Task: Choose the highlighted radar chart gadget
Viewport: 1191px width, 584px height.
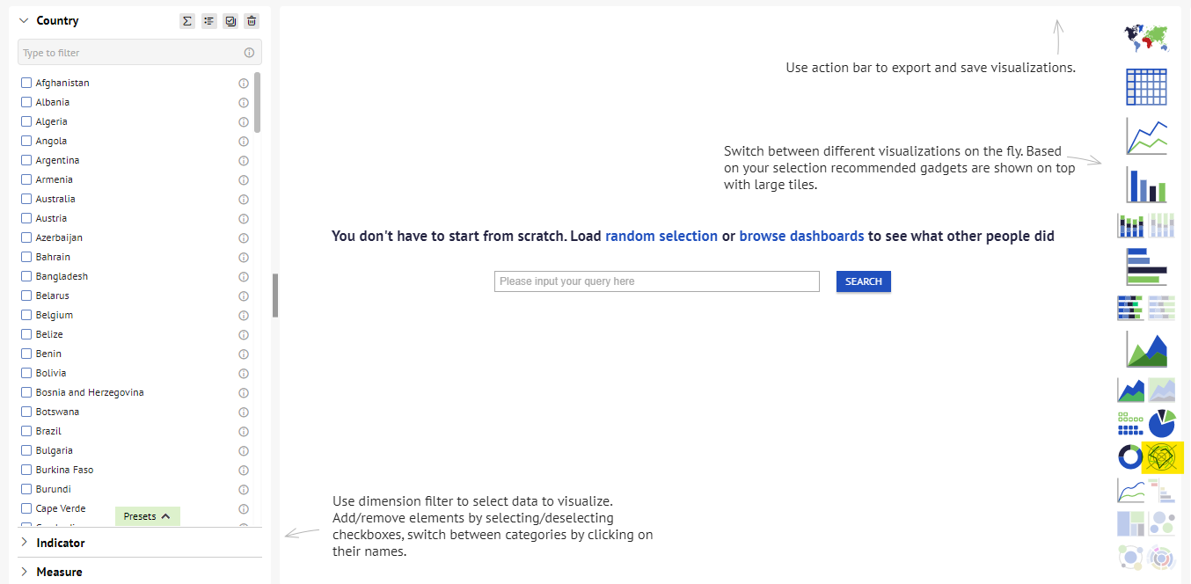Action: (x=1163, y=456)
